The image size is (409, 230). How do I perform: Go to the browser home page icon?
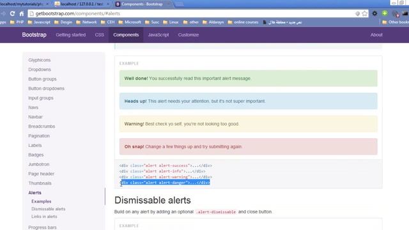coord(22,13)
